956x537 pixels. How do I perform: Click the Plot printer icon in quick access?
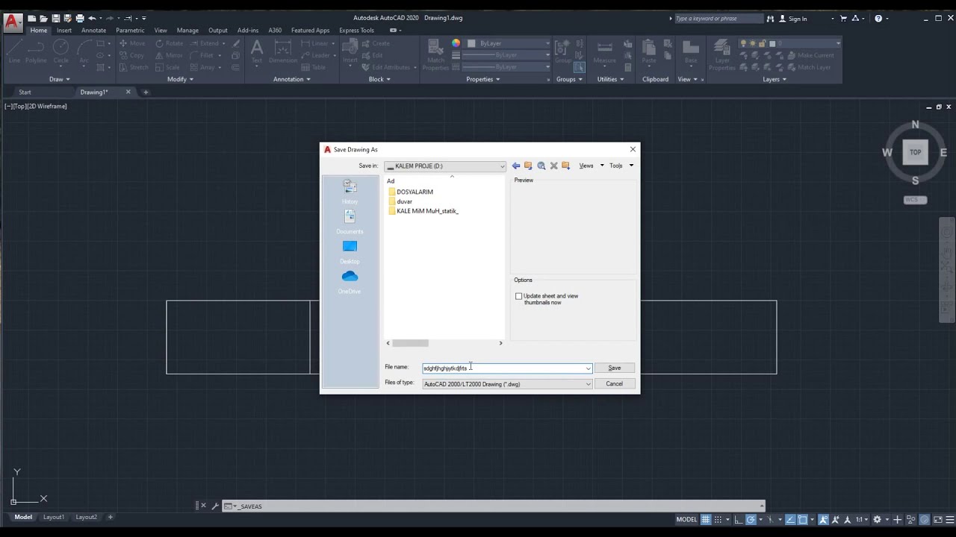tap(79, 18)
